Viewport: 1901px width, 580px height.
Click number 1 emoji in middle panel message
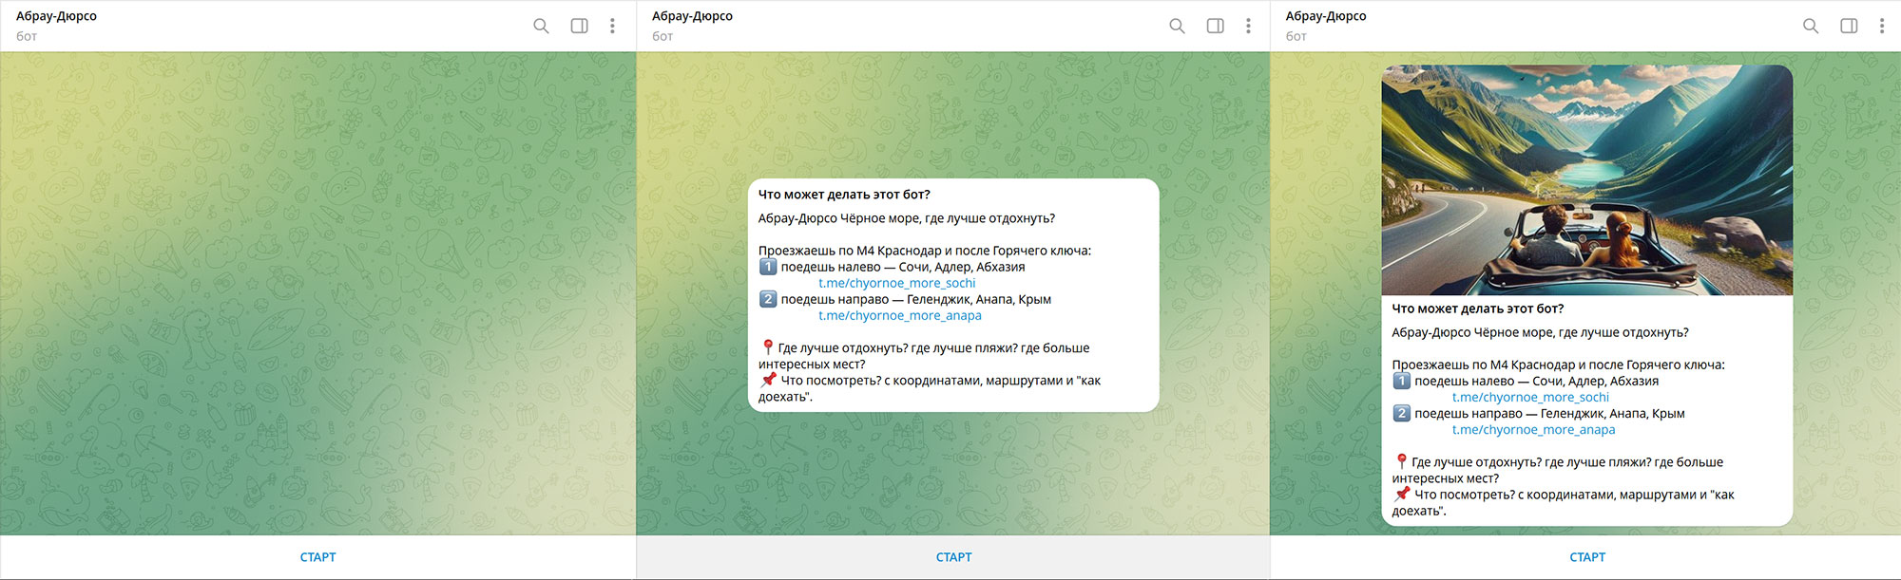tap(768, 267)
